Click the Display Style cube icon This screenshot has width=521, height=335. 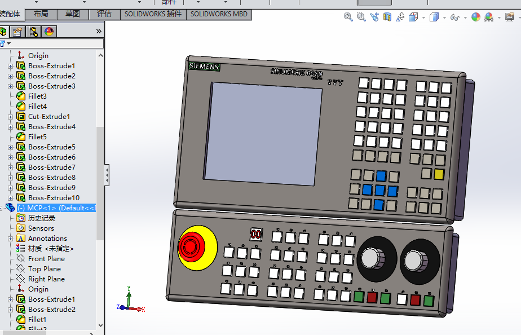[x=434, y=17]
